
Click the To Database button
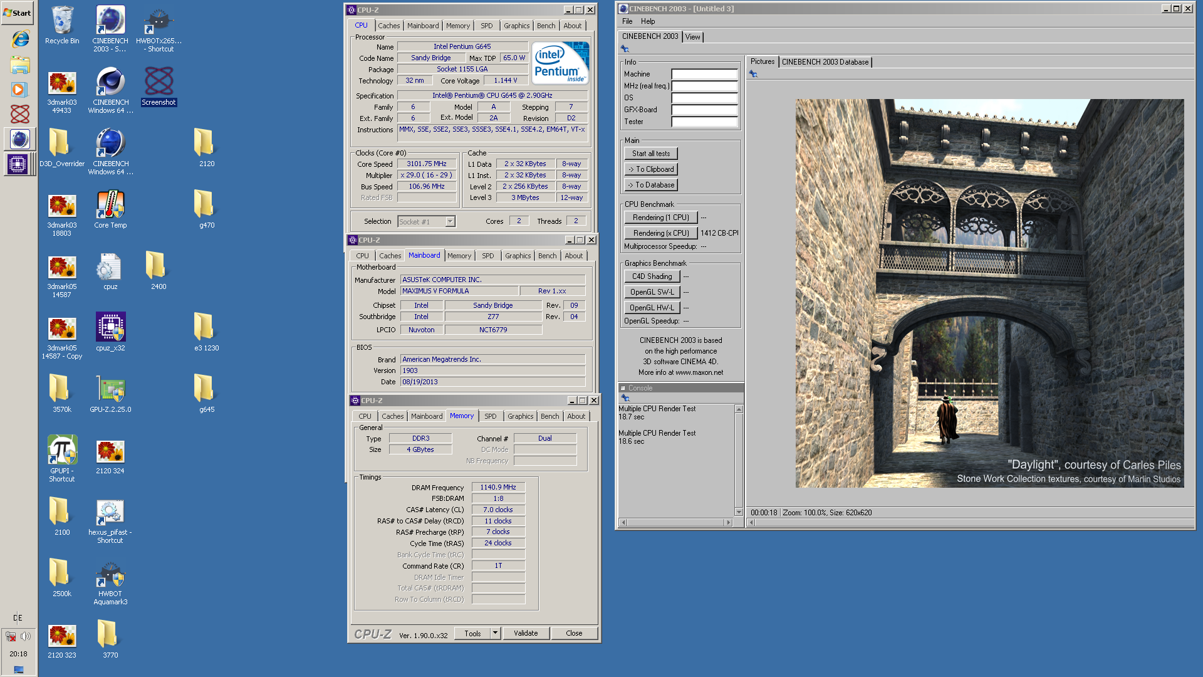tap(650, 185)
